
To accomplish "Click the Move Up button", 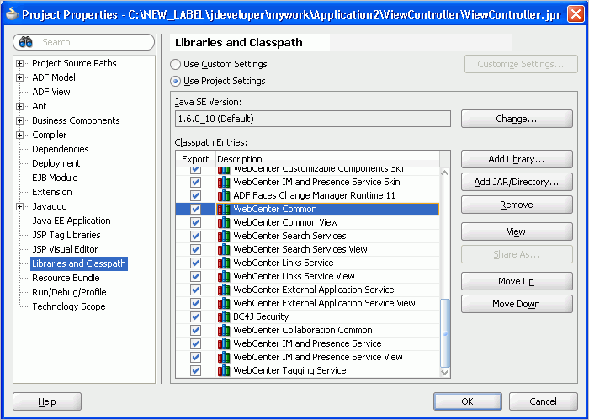I will (x=517, y=281).
